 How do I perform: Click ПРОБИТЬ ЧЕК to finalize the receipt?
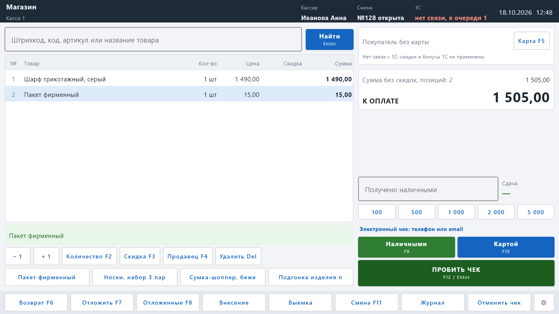point(456,273)
